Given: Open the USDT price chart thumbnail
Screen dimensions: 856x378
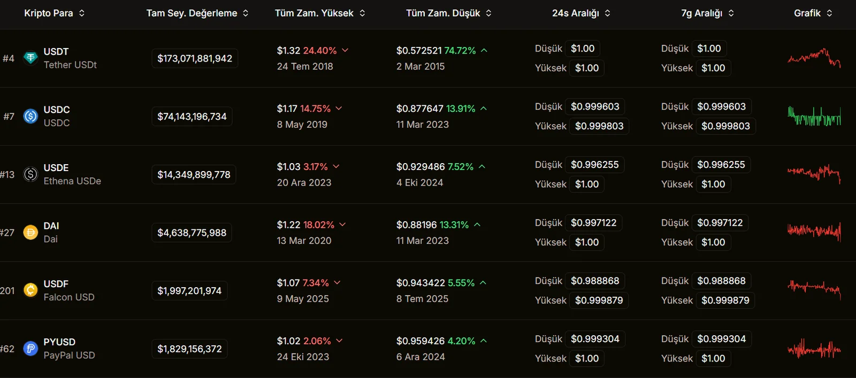Looking at the screenshot, I should [x=814, y=58].
